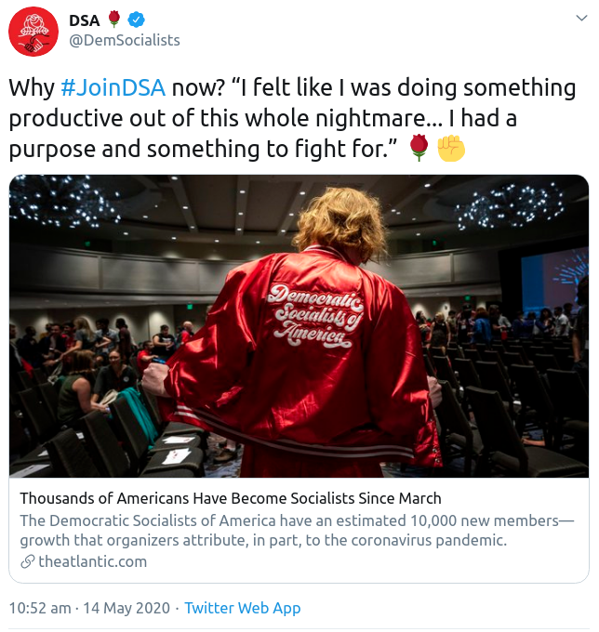Click the 10:52 am timestamp
This screenshot has width=599, height=632.
[40, 608]
